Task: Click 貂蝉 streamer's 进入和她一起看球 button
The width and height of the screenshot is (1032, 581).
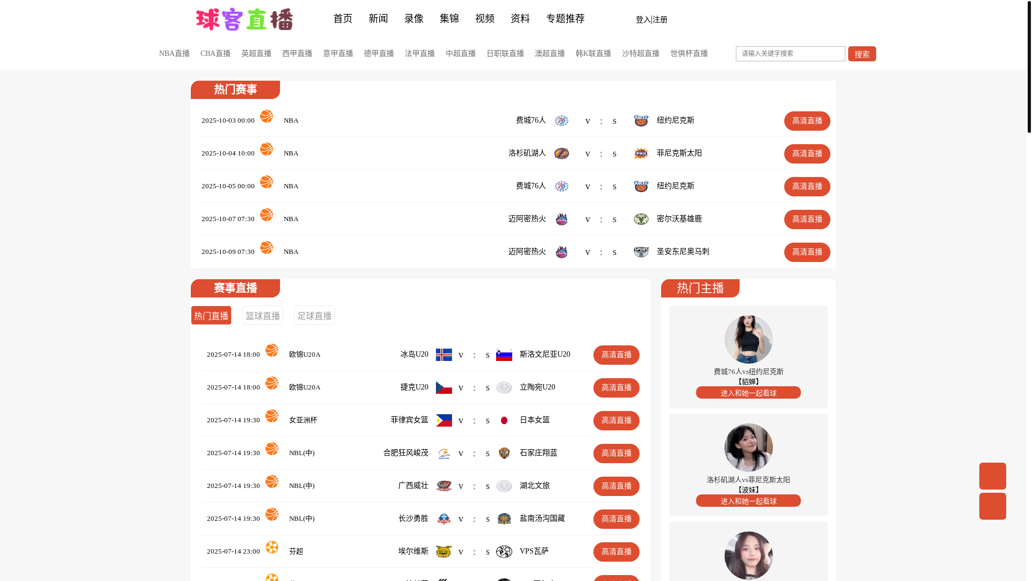Action: coord(748,393)
